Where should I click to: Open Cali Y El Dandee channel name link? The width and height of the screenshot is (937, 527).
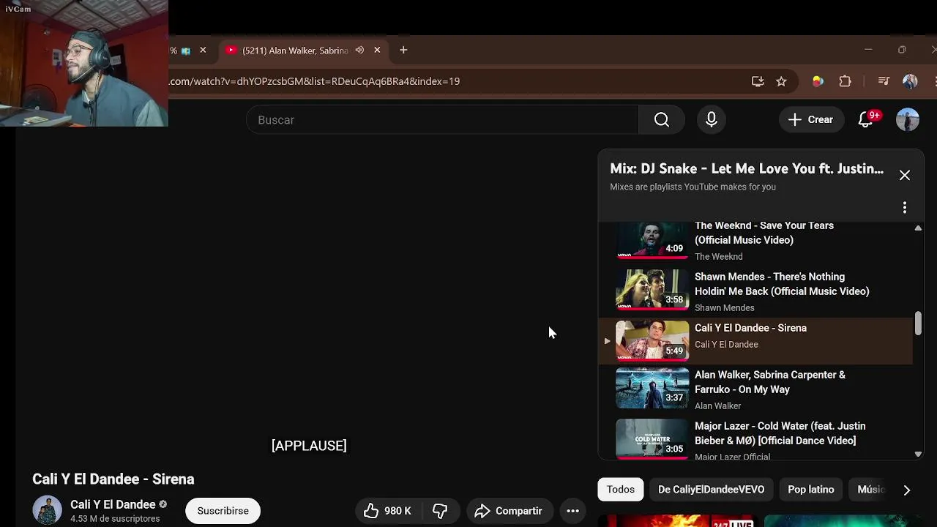(113, 504)
